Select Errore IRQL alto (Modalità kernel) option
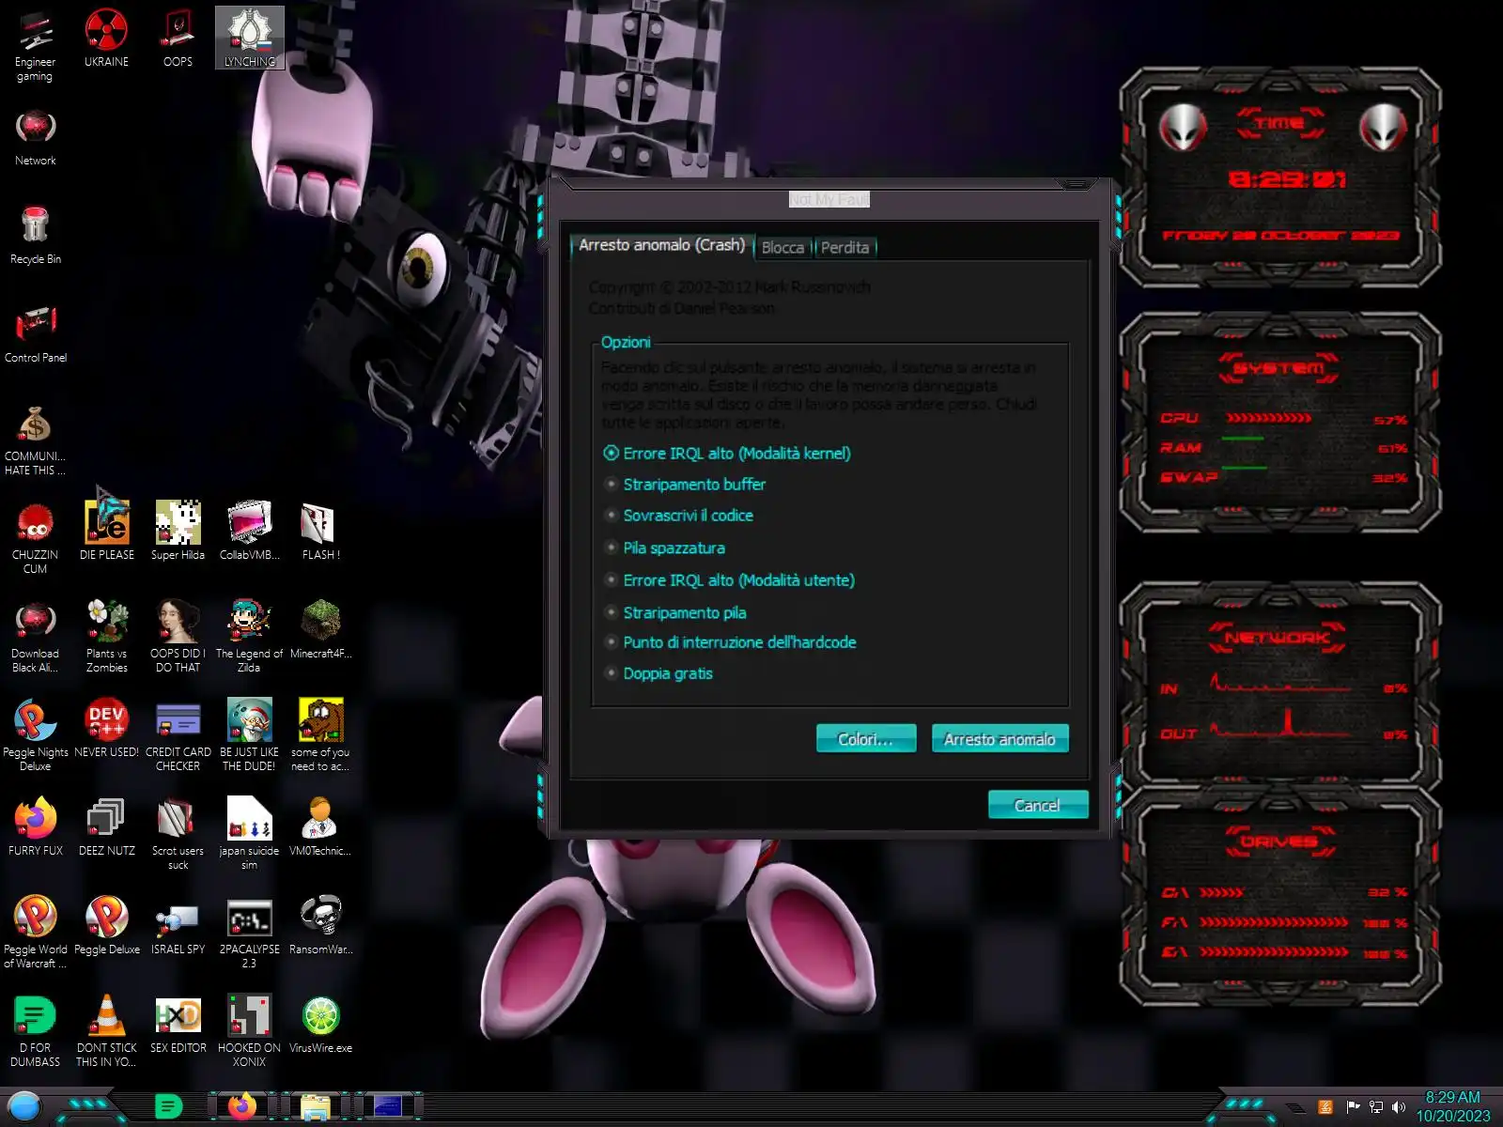1503x1127 pixels. [x=727, y=454]
